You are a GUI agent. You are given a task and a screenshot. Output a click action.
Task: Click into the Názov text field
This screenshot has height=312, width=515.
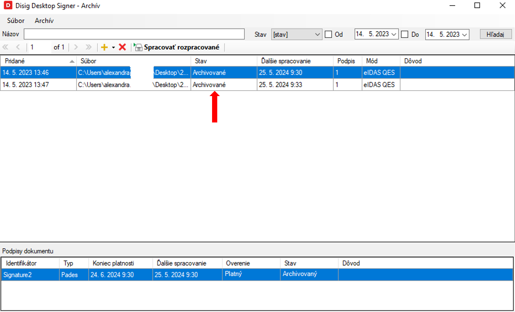coord(134,34)
